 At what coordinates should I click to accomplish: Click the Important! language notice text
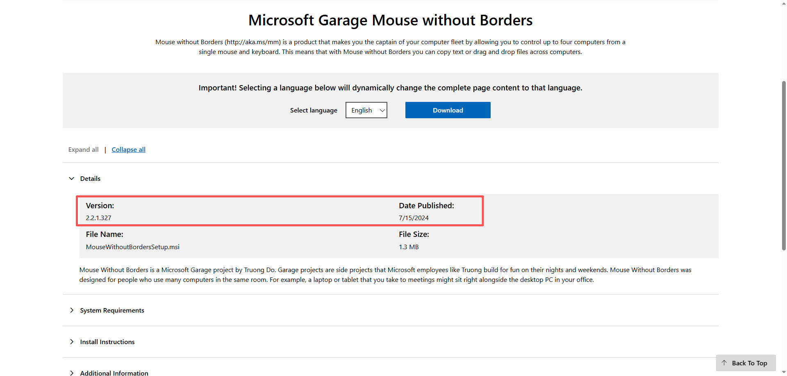[390, 88]
